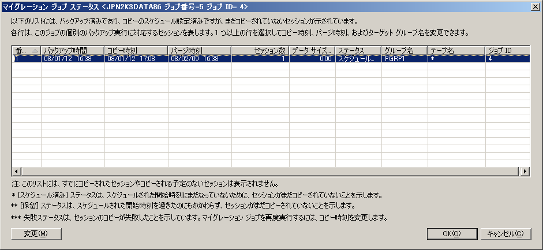543x250 pixels.
Task: Sort by ステータス column header
Action: pos(358,50)
